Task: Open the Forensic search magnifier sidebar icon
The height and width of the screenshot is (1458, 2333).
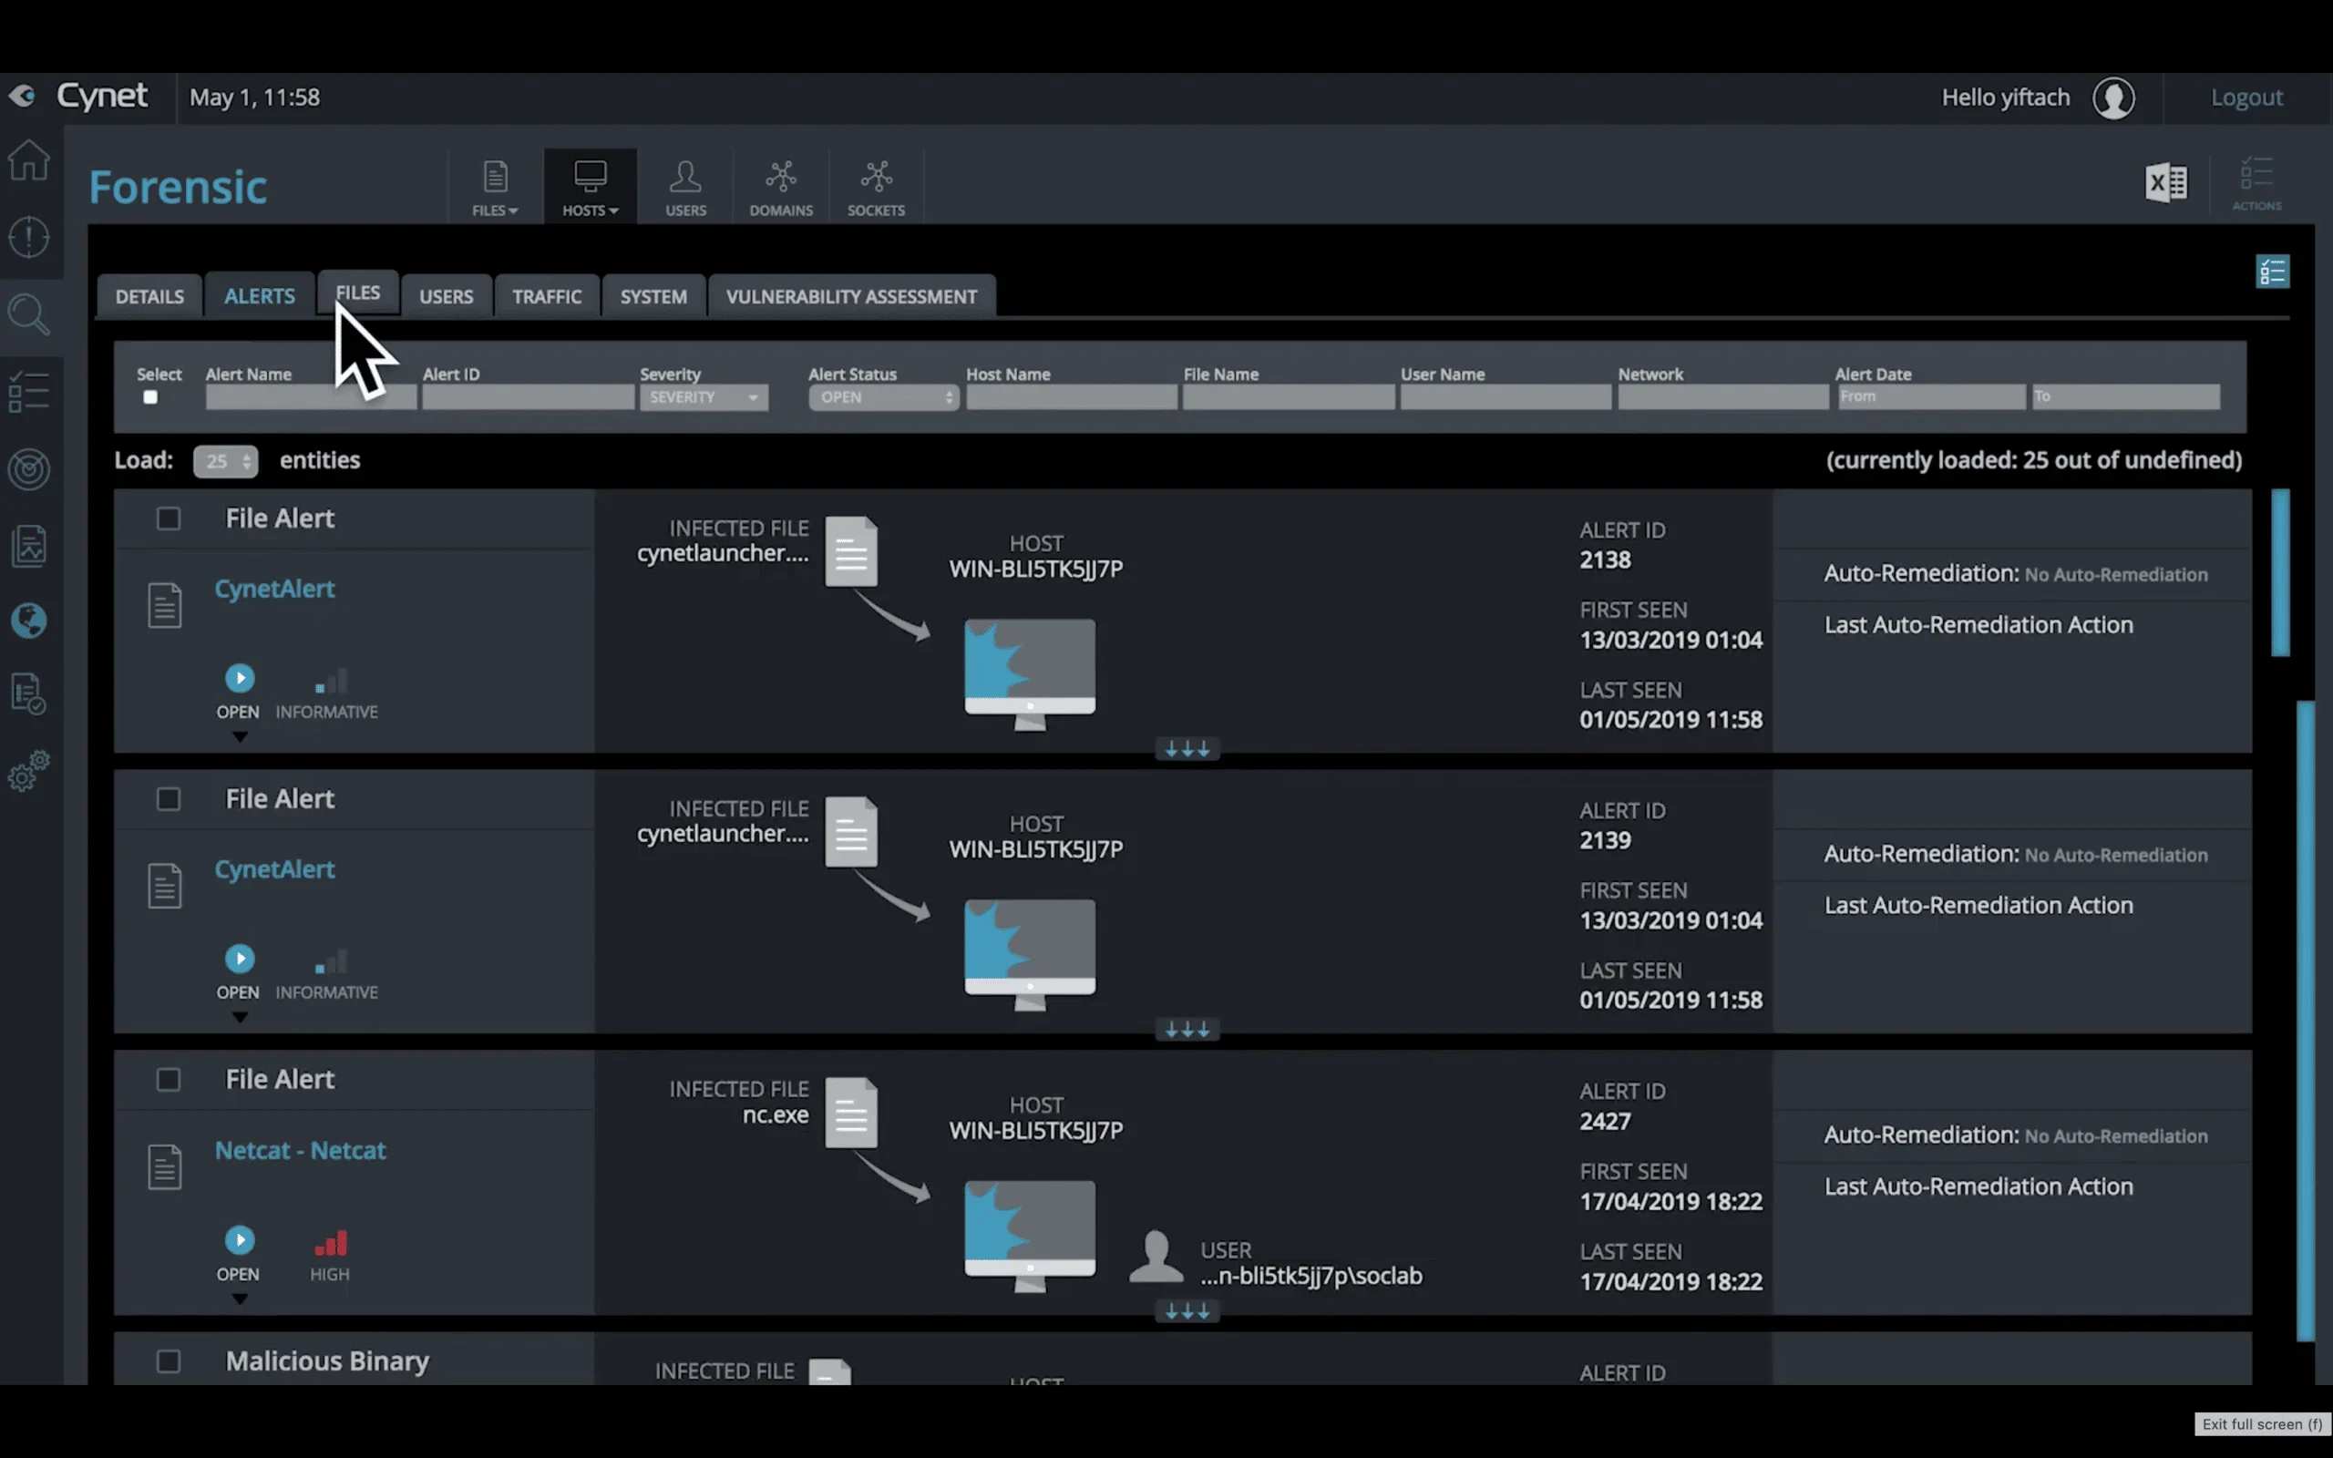Action: tap(29, 314)
